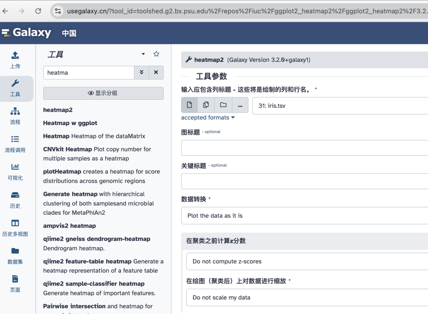Open heatmap2 in the tool list
This screenshot has width=428, height=314.
(58, 110)
